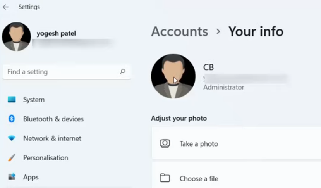Click the large CB account picture
This screenshot has width=321, height=188.
[173, 76]
